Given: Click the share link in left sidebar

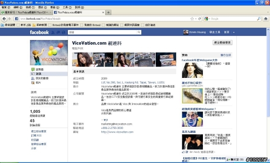Looking at the screenshot, I should click(34, 148).
